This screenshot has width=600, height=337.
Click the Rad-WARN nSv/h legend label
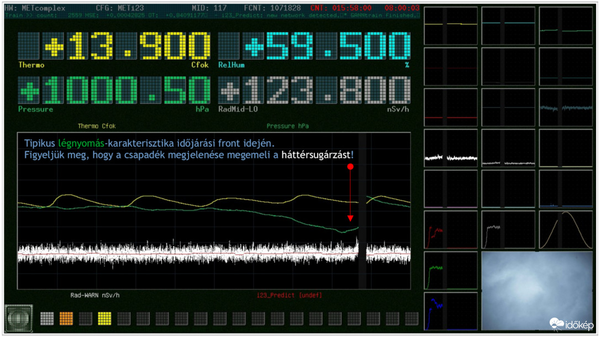[94, 295]
